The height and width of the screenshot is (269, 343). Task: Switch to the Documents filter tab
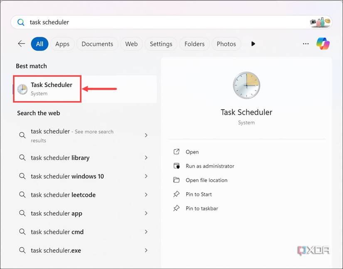[97, 44]
